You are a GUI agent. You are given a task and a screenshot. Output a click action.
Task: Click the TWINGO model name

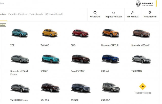point(45,45)
